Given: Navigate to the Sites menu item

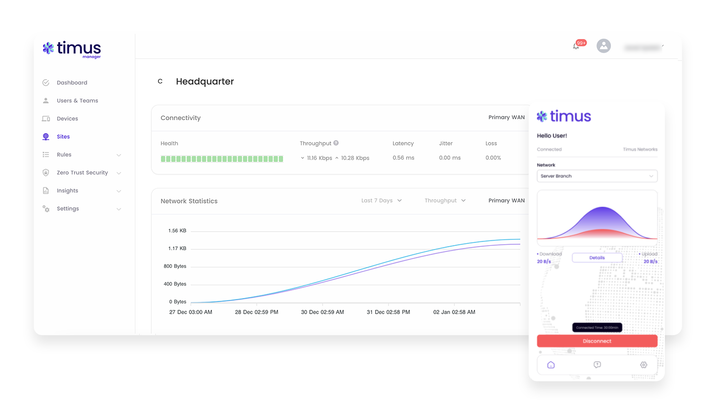Looking at the screenshot, I should (63, 136).
